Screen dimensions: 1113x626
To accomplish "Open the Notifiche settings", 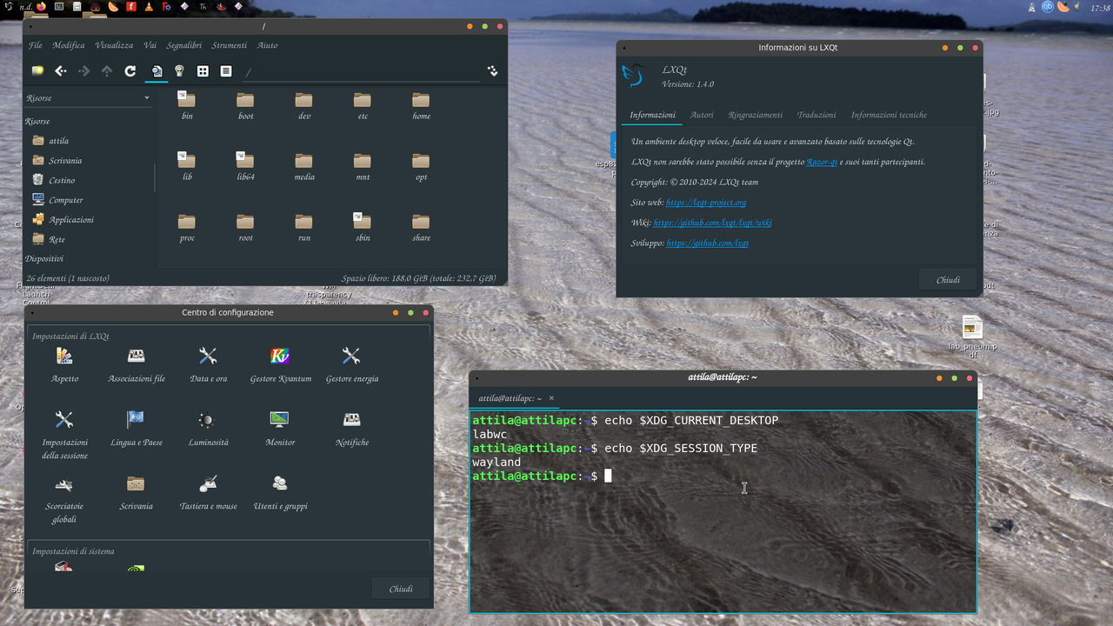I will point(351,428).
